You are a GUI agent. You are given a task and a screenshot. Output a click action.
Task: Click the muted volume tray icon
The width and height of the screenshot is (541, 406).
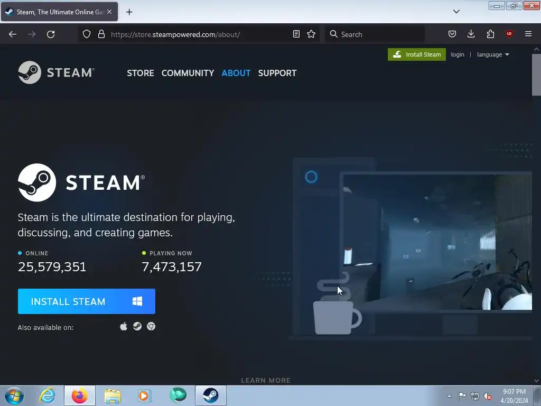(x=488, y=396)
